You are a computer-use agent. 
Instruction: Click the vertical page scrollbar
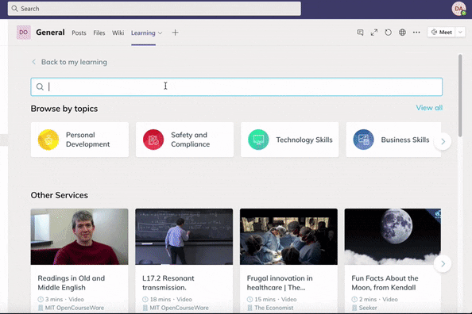(460, 96)
